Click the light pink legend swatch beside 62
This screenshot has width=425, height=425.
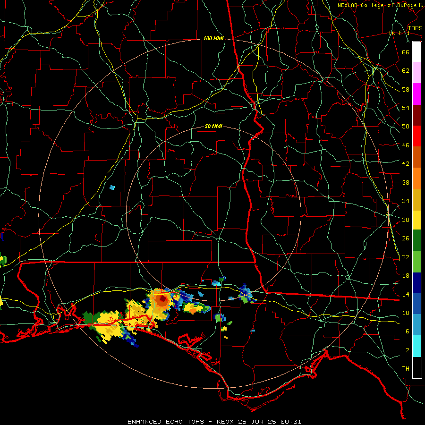pos(417,73)
